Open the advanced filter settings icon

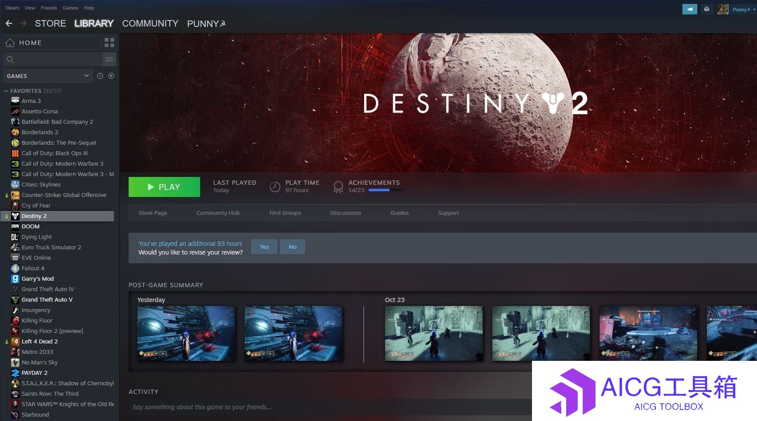[109, 59]
